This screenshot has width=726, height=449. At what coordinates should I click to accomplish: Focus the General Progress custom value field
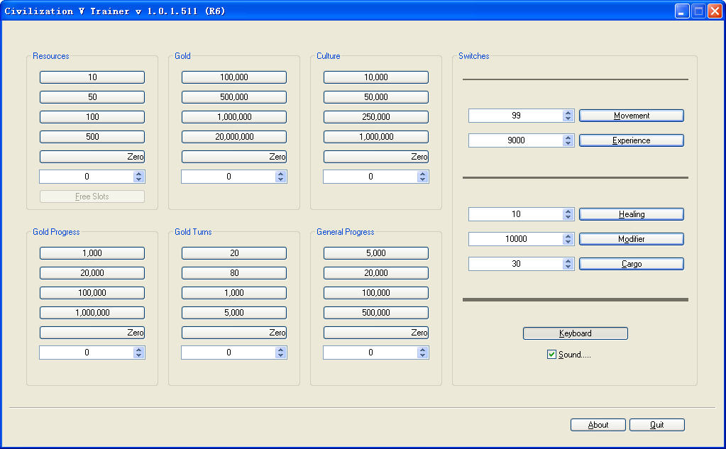click(x=370, y=353)
